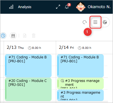This screenshot has width=113, height=103.
Task: Expand view to full screen
Action: [x=58, y=7]
